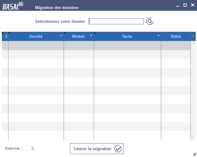The height and width of the screenshot is (157, 197).
Task: Click the table scrollbar up arrow
Action: pyautogui.click(x=193, y=43)
